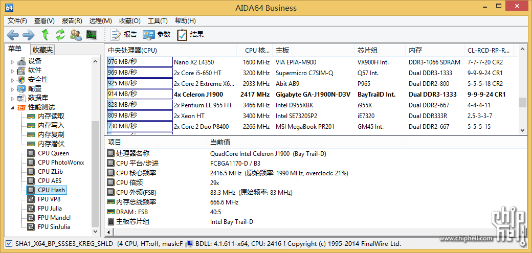Click the forward navigation arrow
The height and width of the screenshot is (253, 532).
click(x=29, y=34)
